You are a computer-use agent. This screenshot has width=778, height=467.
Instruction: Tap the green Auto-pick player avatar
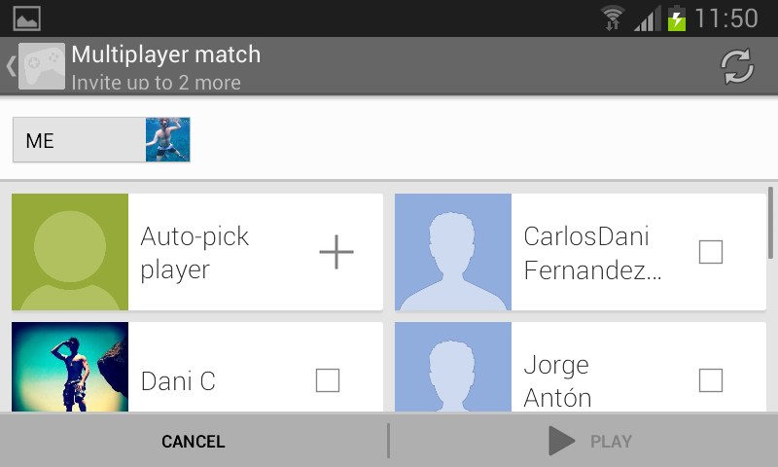click(70, 252)
